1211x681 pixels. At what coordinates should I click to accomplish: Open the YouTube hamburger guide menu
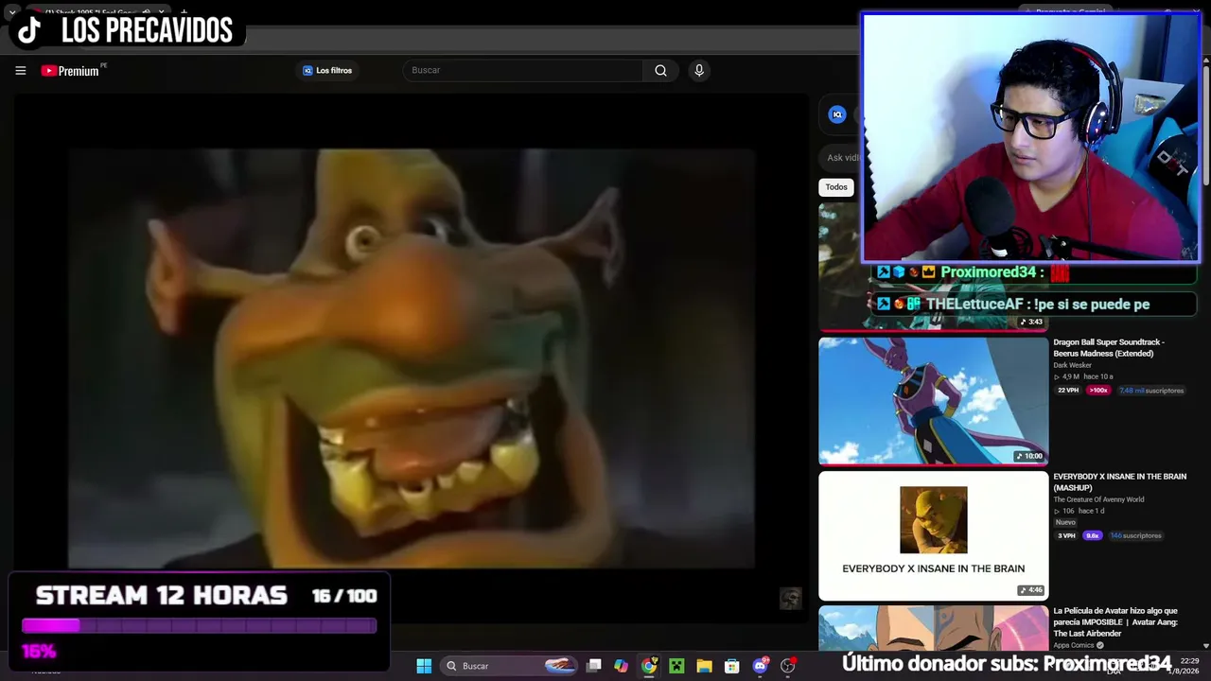[x=20, y=70]
